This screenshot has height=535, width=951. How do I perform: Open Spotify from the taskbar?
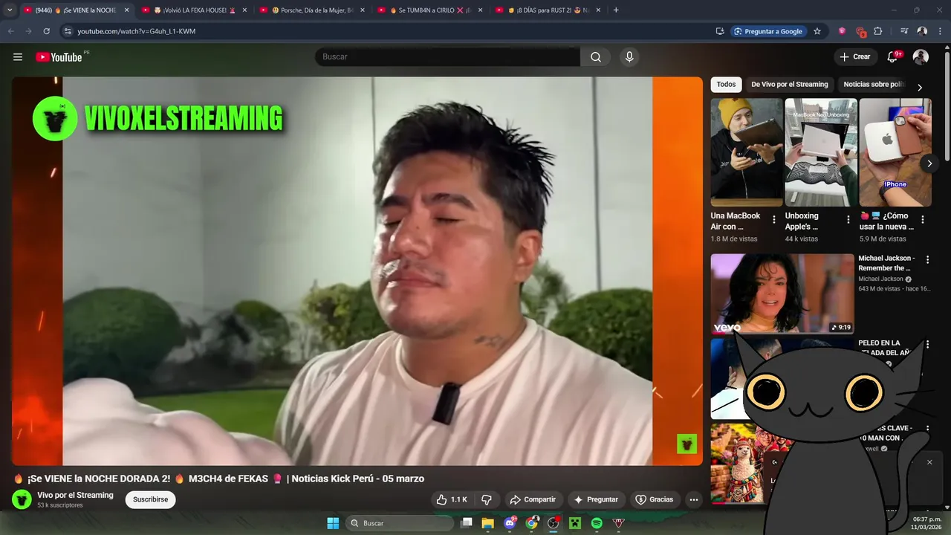(x=597, y=523)
